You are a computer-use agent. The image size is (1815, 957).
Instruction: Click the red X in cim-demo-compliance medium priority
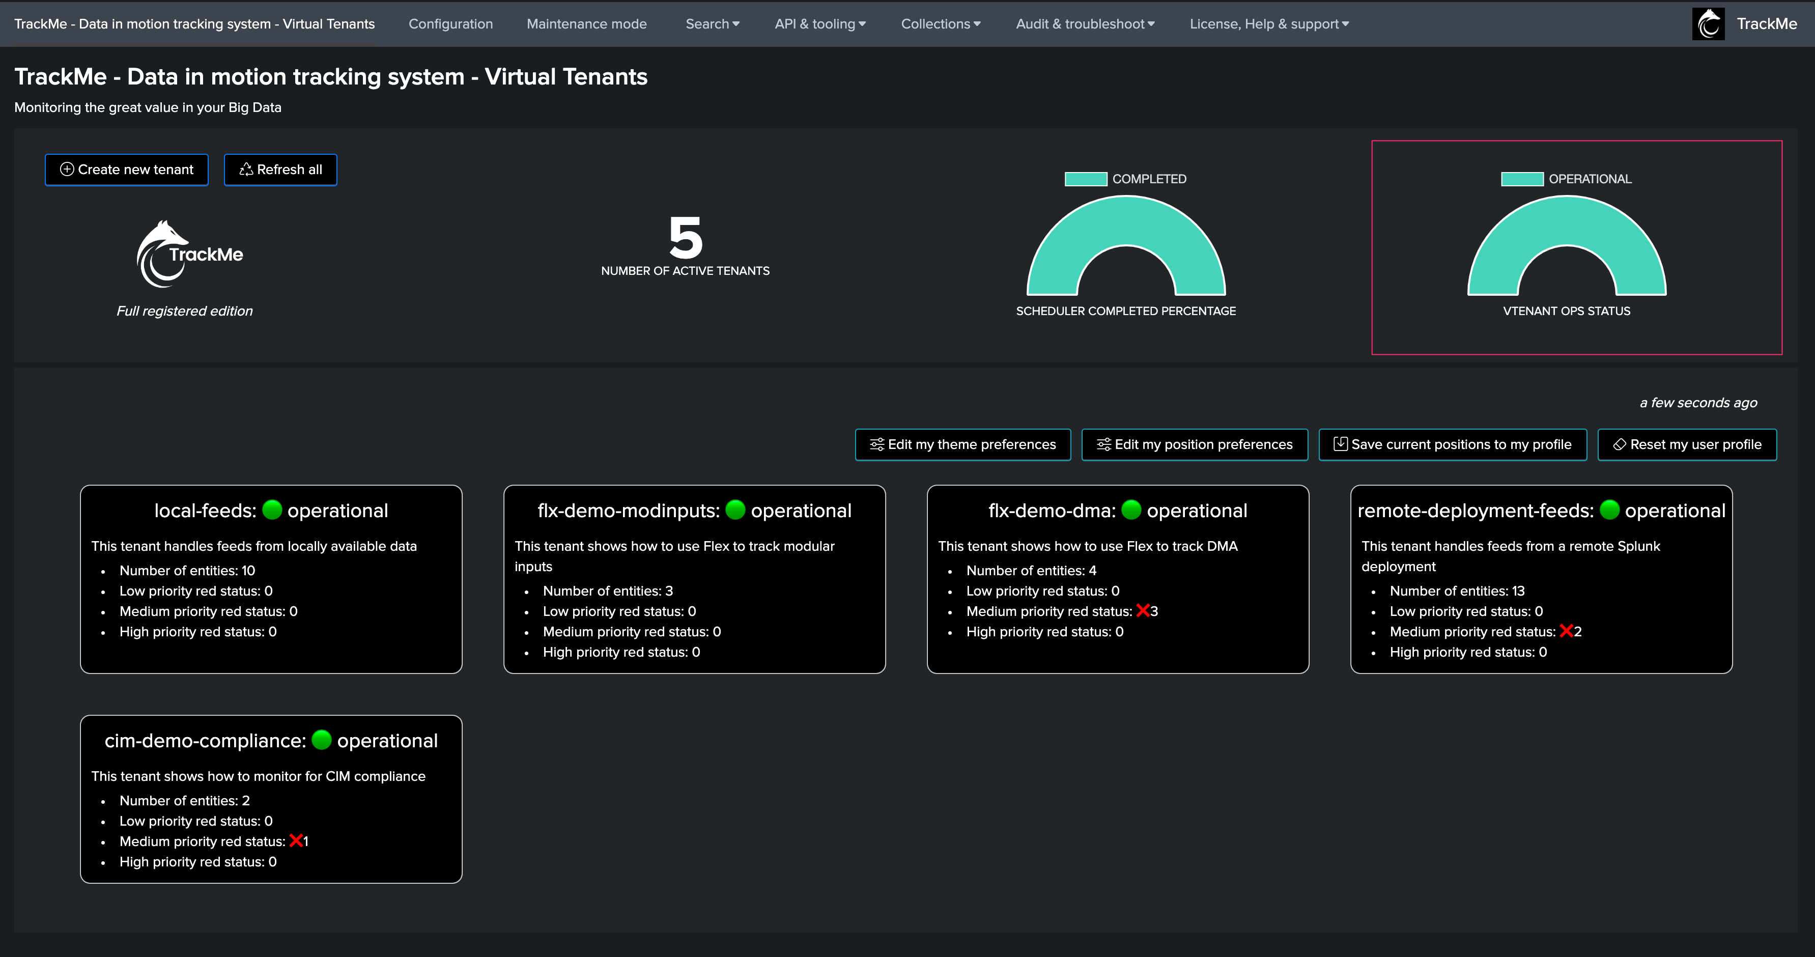point(296,841)
